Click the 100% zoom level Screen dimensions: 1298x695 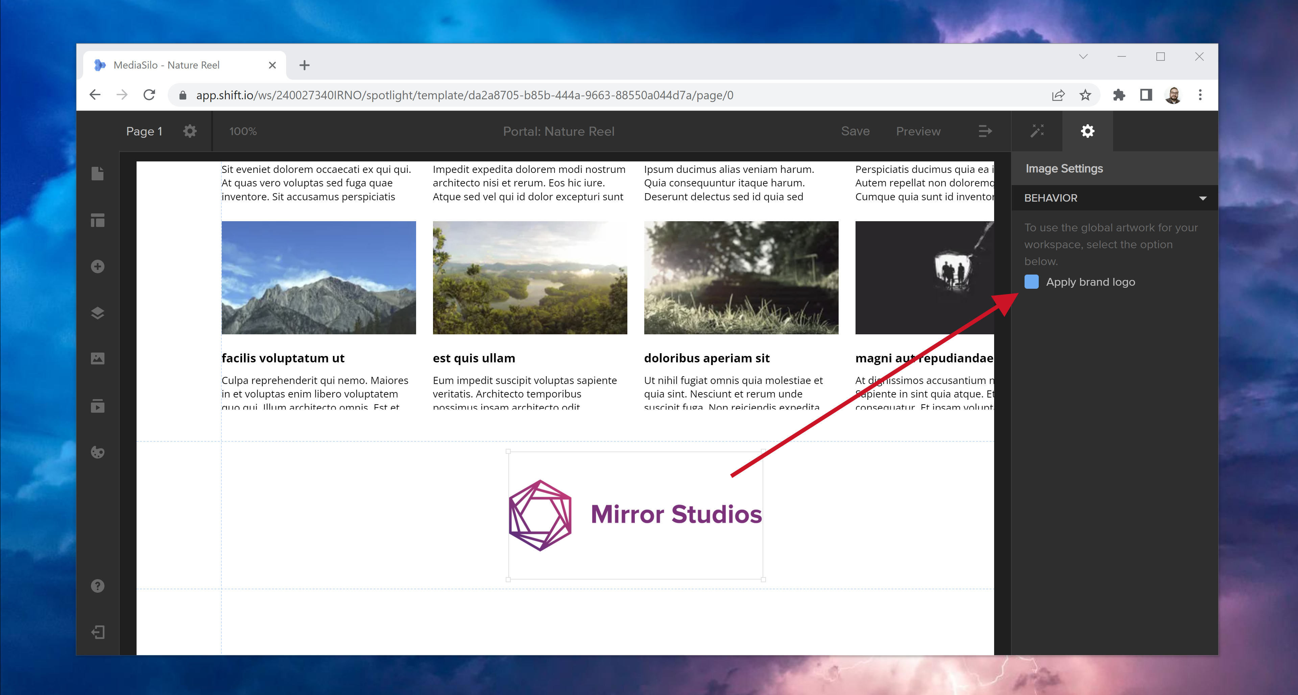(x=243, y=131)
